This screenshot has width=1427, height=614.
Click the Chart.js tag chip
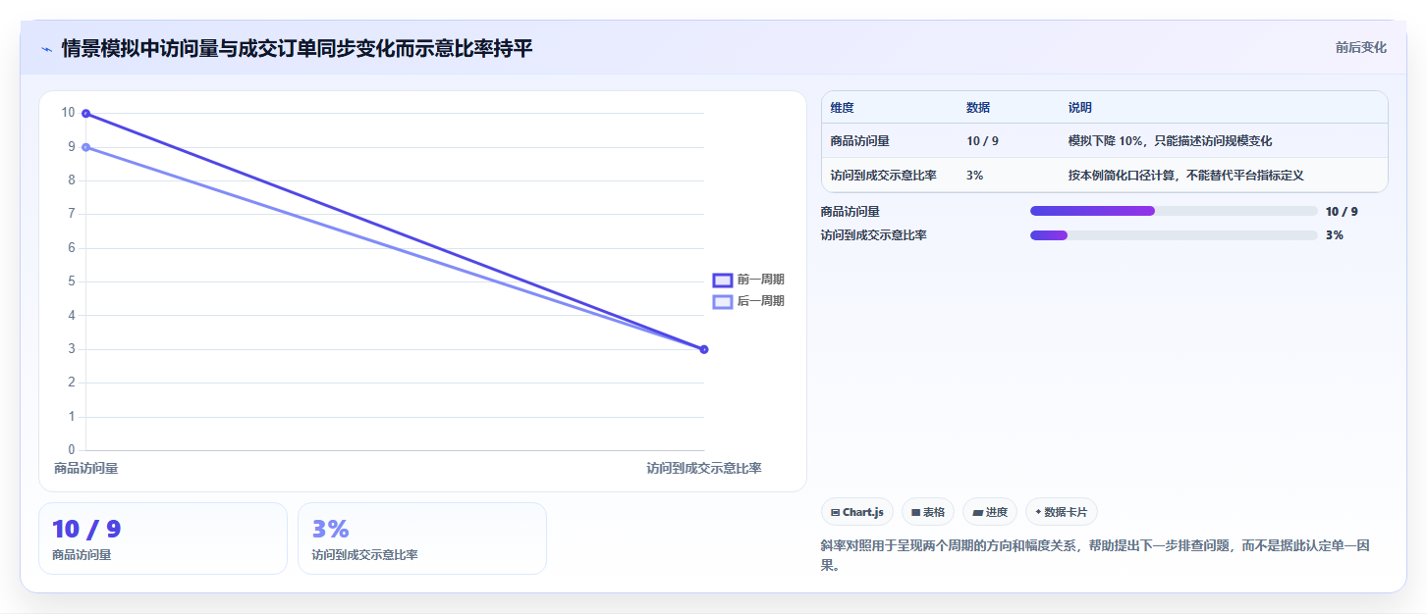tap(857, 512)
